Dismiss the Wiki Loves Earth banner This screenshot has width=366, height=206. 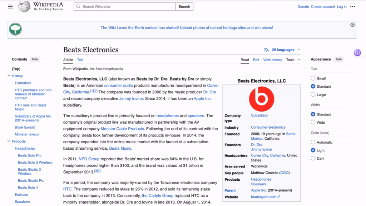352,25
